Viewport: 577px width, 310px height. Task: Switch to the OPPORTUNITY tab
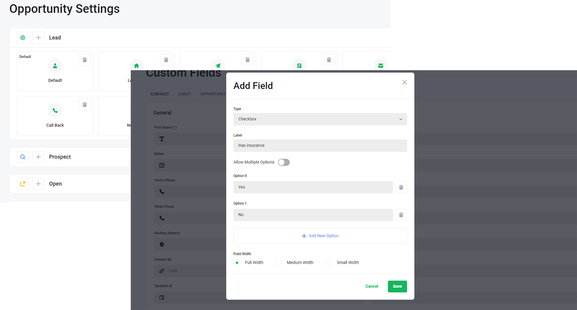pos(213,94)
